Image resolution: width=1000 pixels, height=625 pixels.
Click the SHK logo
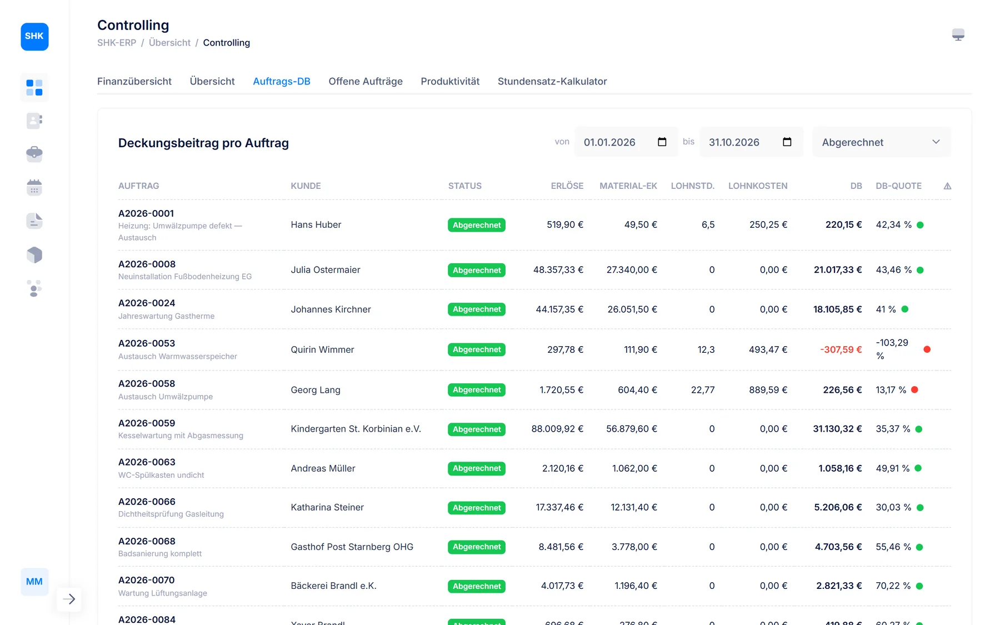pyautogui.click(x=34, y=37)
